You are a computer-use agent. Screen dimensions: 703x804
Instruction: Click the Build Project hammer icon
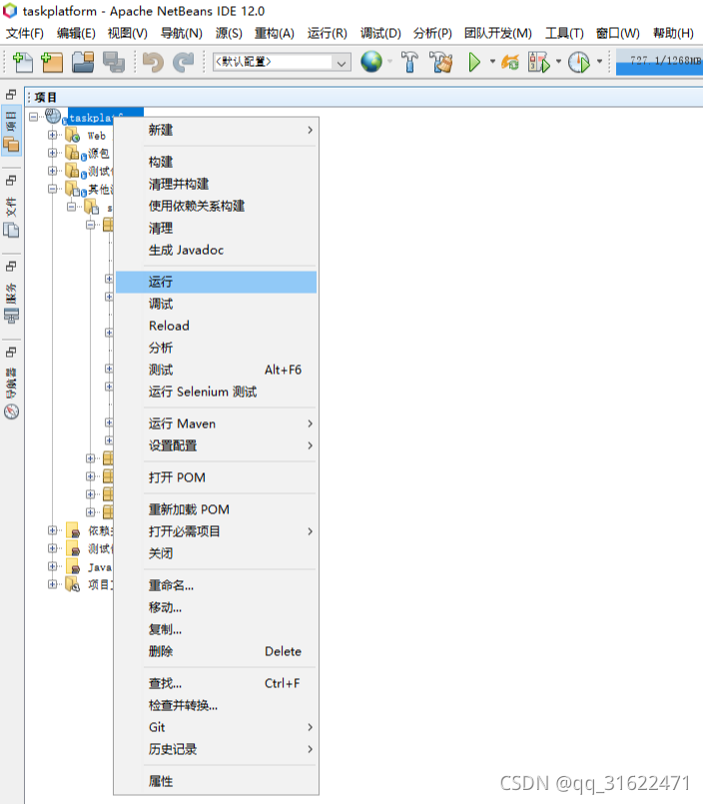coord(409,62)
